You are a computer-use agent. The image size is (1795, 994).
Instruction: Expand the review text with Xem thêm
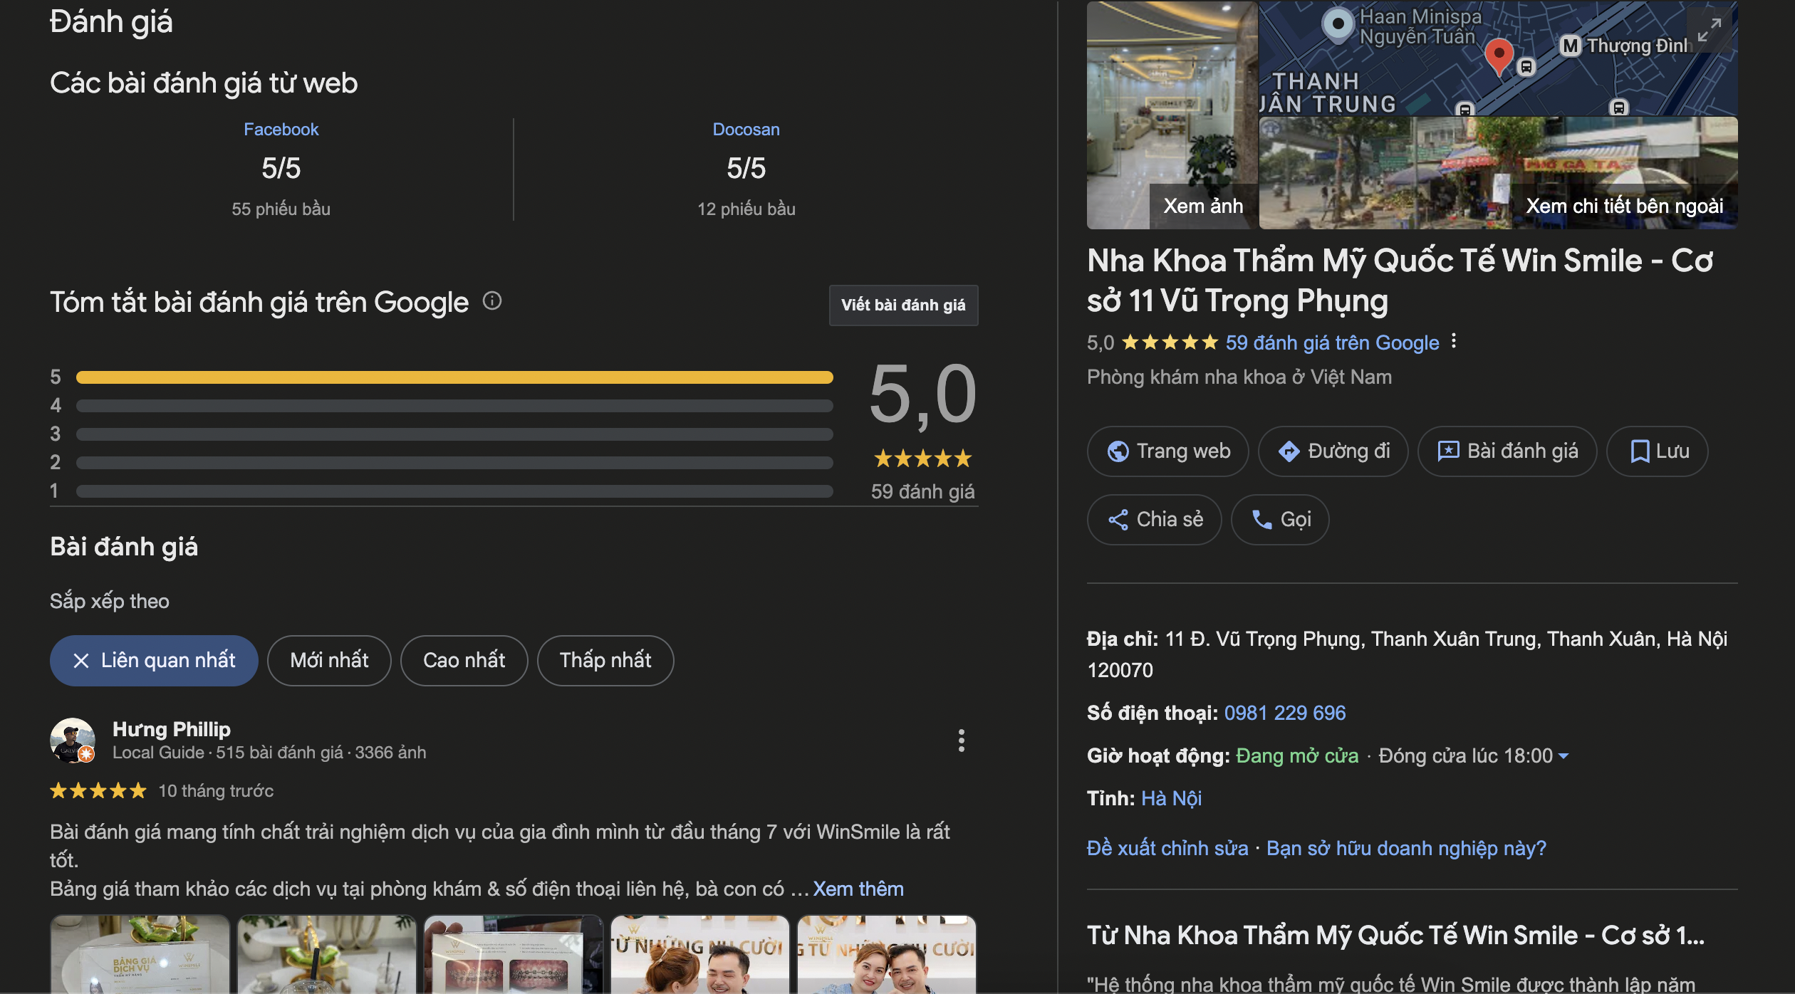pos(858,889)
